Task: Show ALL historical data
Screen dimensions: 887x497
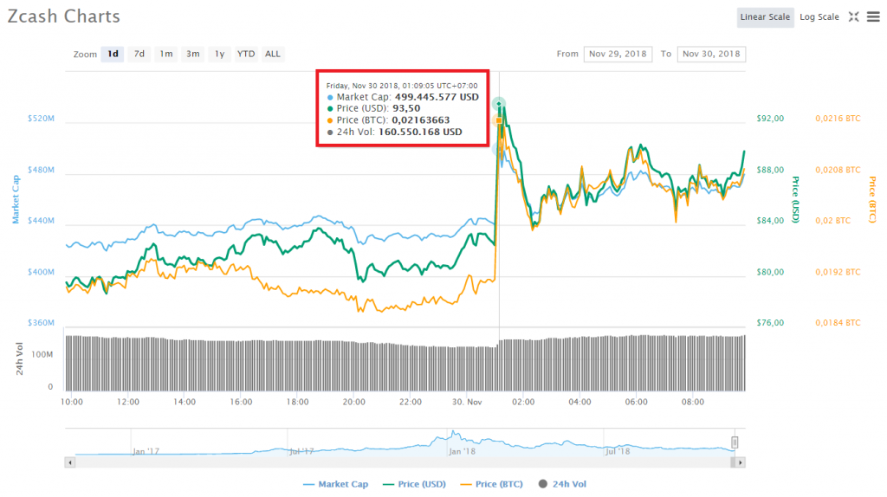Action: click(x=273, y=54)
